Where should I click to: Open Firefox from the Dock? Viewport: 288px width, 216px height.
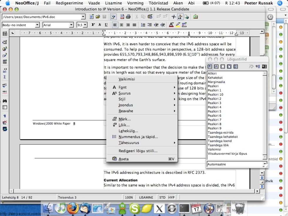pyautogui.click(x=73, y=208)
